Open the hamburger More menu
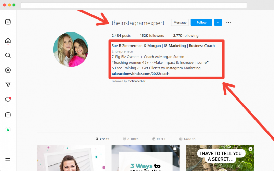Screen dimensions: 274x171 (x=8, y=160)
